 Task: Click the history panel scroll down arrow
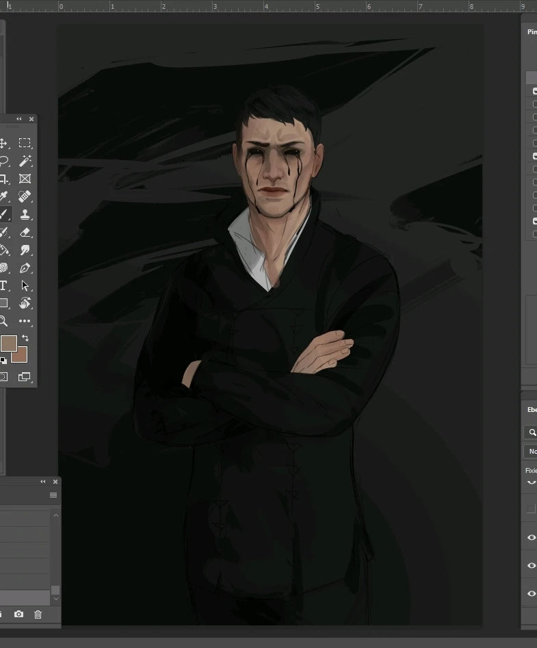[55, 600]
